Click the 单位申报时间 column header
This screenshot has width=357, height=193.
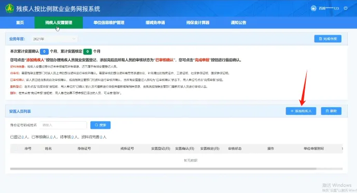coord(313,149)
